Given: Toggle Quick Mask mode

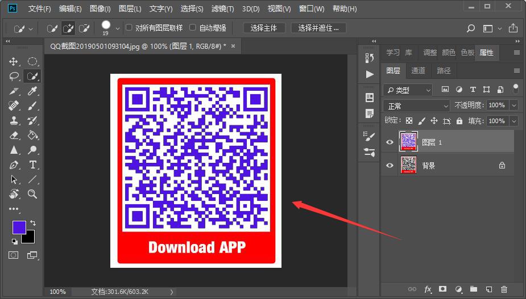Looking at the screenshot, I should [14, 255].
